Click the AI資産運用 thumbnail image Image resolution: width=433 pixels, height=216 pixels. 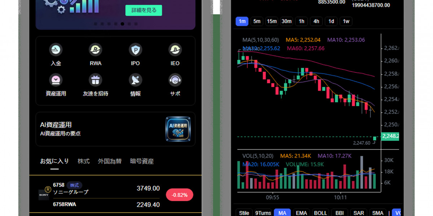pyautogui.click(x=178, y=129)
